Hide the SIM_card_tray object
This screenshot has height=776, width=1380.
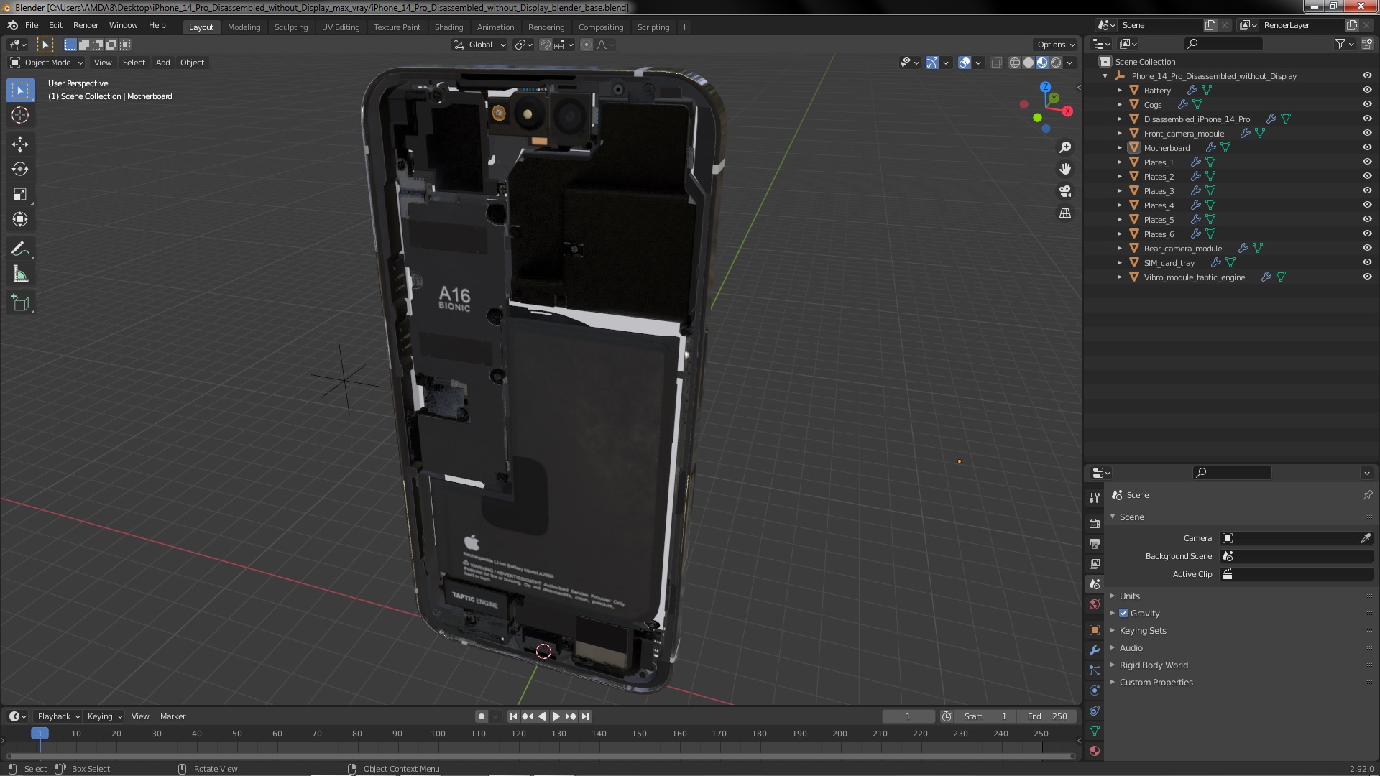pyautogui.click(x=1367, y=262)
